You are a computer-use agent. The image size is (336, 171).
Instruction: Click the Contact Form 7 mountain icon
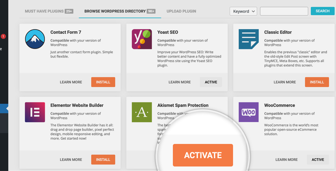35,39
